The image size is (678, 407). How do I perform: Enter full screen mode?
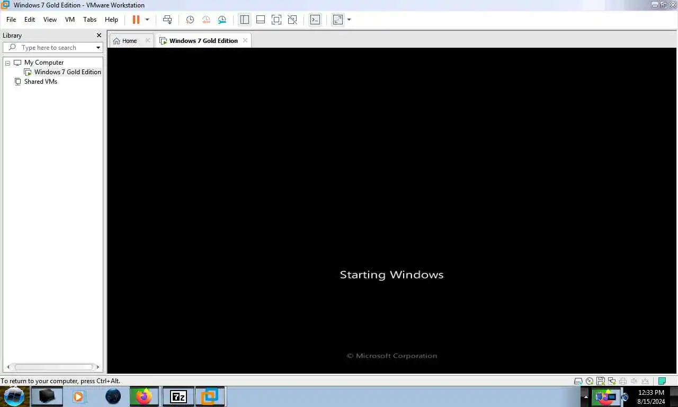click(276, 20)
